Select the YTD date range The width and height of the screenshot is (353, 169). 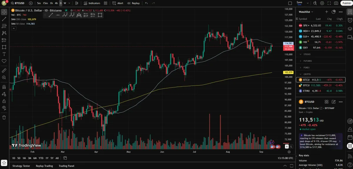tap(41, 158)
